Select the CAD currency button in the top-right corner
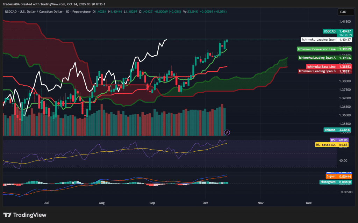The width and height of the screenshot is (358, 223). click(x=345, y=12)
